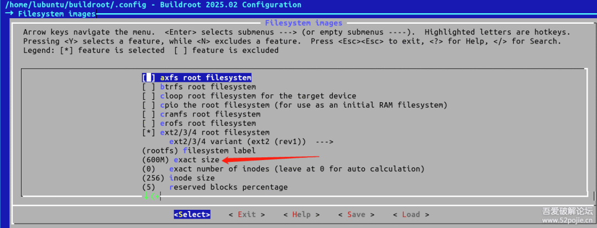Enable erofs root filesystem checkbox

(149, 124)
